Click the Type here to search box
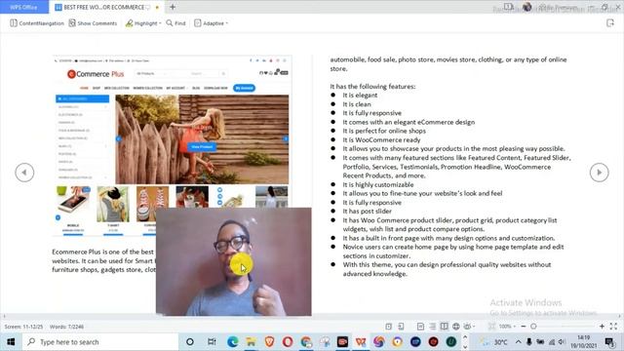Viewport: 624px width, 351px height. [x=100, y=342]
